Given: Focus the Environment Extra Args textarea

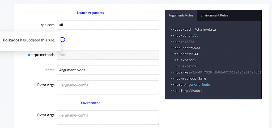Looking at the screenshot, I should pyautogui.click(x=108, y=117).
